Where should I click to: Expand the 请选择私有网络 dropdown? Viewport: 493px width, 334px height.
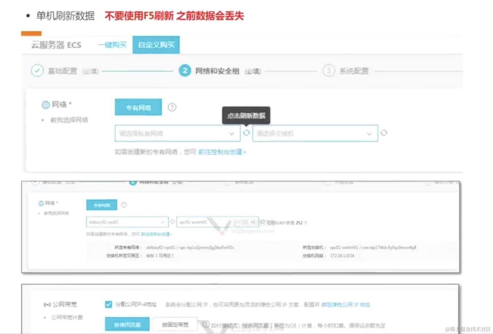point(177,133)
